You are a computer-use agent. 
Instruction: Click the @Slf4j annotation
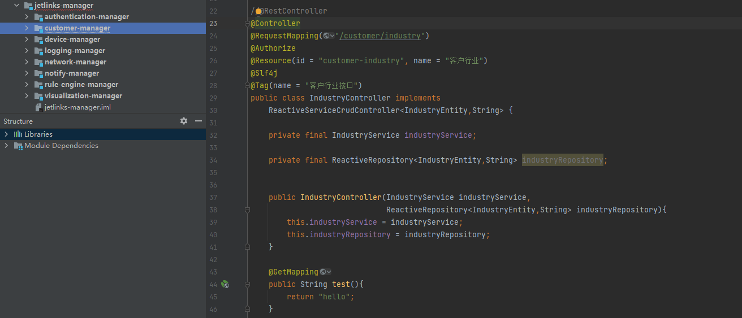click(264, 73)
